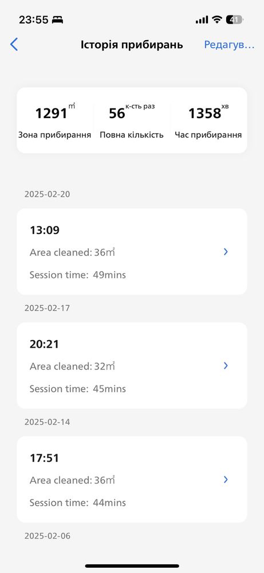Tap the 1358 minutes cleaning time stat
This screenshot has height=573, width=264.
click(x=208, y=120)
